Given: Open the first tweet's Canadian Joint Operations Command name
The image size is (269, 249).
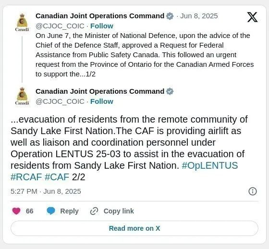Looking at the screenshot, I should click(100, 16).
